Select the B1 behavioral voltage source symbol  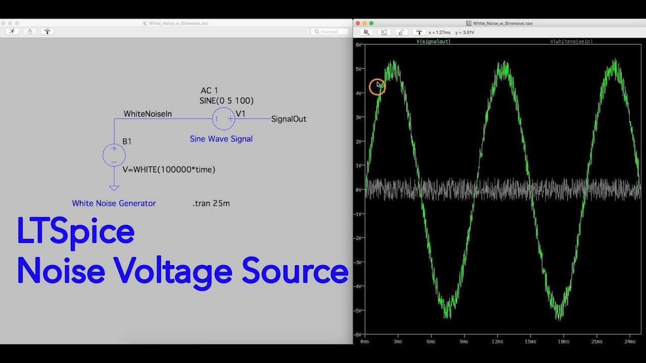tap(114, 155)
